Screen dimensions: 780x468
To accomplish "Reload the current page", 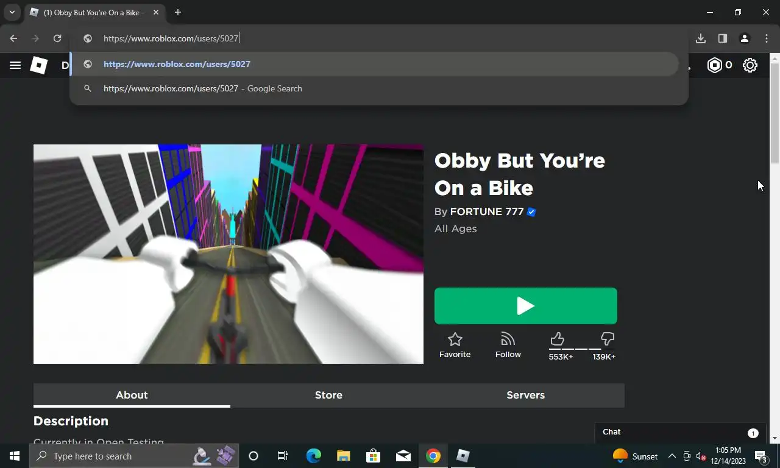I will point(57,38).
